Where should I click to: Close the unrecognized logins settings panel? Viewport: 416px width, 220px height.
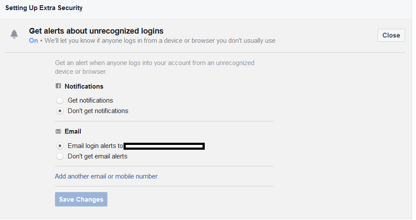coord(391,35)
